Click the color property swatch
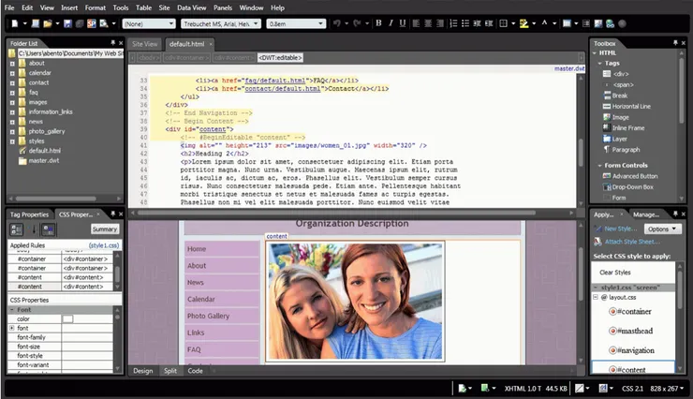 click(67, 319)
